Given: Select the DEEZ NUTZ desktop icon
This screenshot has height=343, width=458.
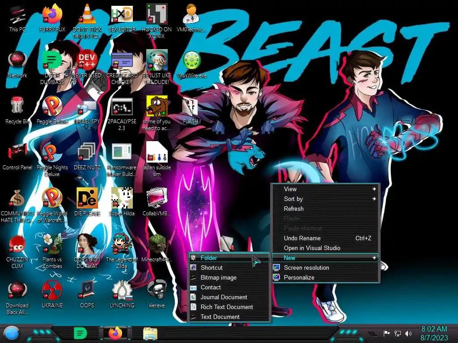Looking at the screenshot, I should click(x=87, y=156).
